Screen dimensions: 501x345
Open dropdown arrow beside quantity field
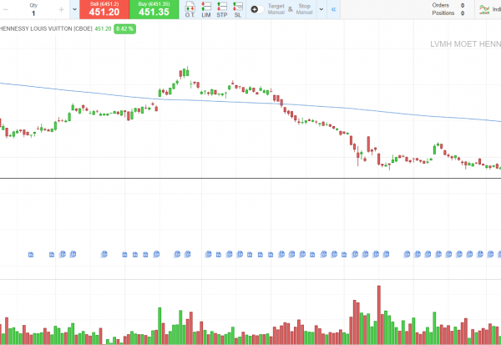(75, 9)
